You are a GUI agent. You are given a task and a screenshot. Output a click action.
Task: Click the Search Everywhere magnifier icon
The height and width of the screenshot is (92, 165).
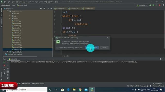click(x=163, y=5)
